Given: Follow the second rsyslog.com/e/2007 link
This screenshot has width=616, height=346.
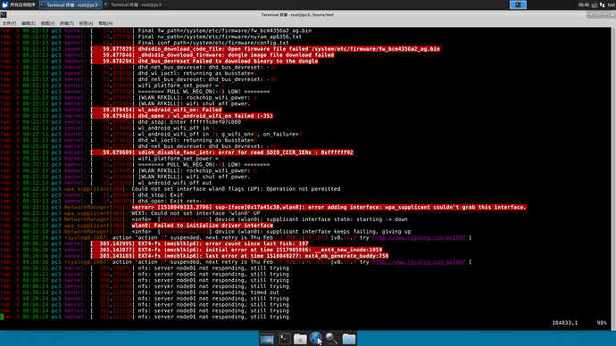Looking at the screenshot, I should (419, 261).
